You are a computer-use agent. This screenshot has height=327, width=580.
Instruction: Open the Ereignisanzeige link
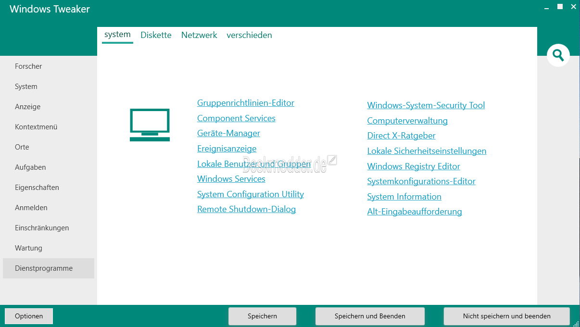pos(227,149)
